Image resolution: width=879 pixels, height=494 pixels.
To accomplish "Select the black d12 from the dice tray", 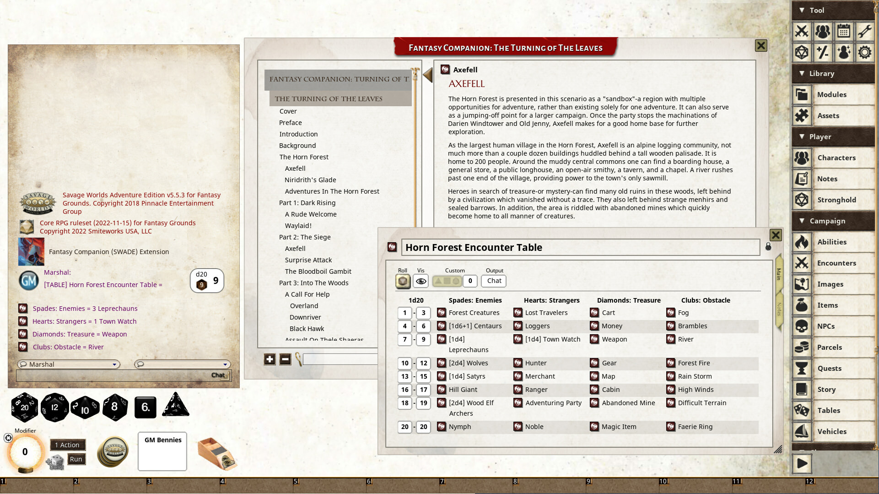I will click(x=54, y=407).
